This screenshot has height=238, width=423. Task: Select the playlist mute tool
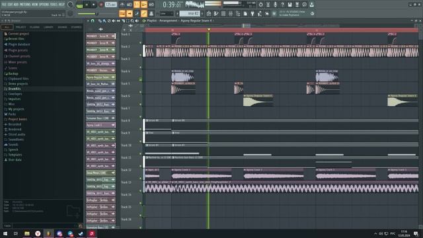click(114, 20)
